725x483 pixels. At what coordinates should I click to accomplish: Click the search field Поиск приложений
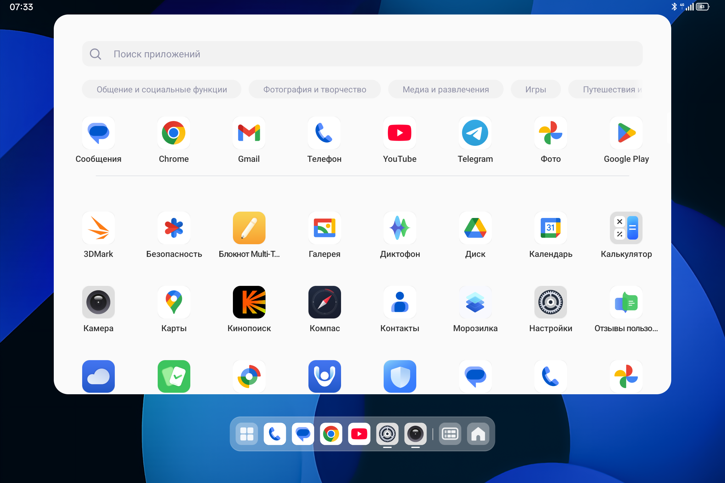point(362,54)
